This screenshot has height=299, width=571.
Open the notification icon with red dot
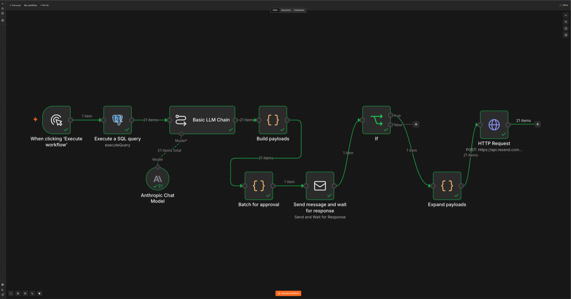coord(2,295)
